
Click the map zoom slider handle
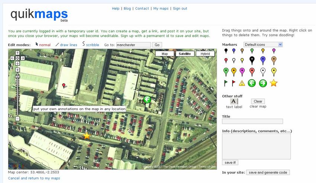pos(17,77)
